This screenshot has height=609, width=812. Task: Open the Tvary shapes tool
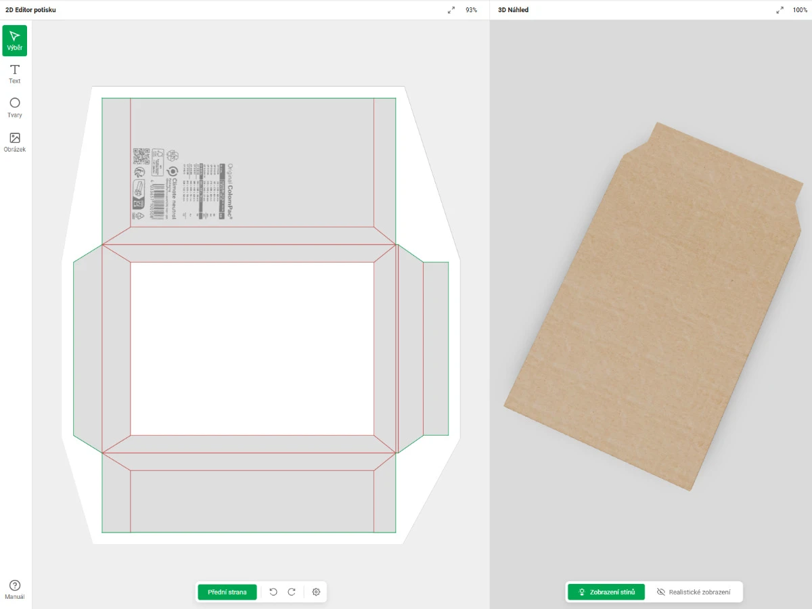click(x=15, y=108)
